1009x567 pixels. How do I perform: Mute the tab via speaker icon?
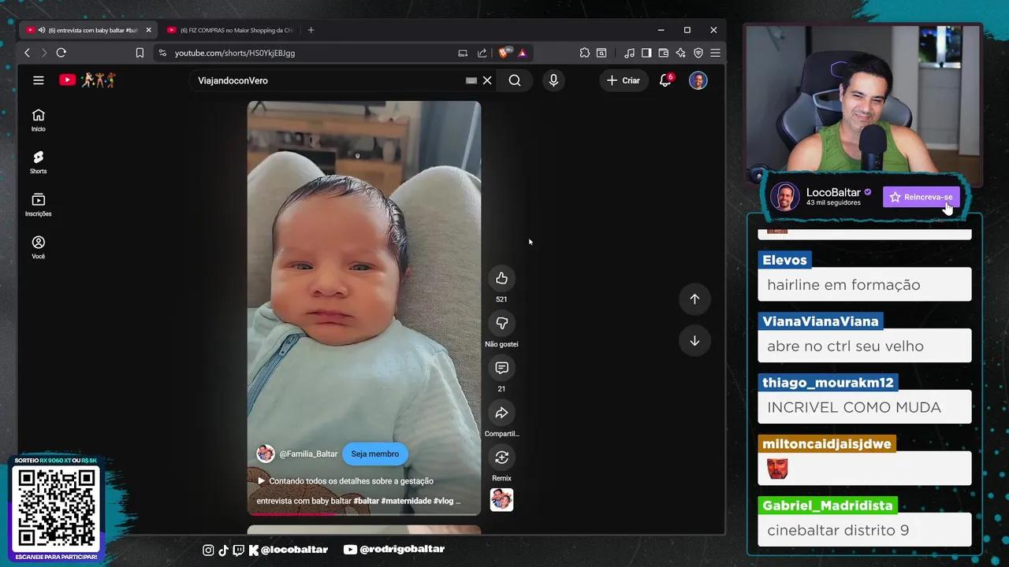coord(41,30)
